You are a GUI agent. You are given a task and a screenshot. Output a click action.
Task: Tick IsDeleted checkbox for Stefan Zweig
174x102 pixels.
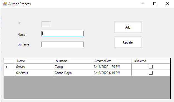151,67
